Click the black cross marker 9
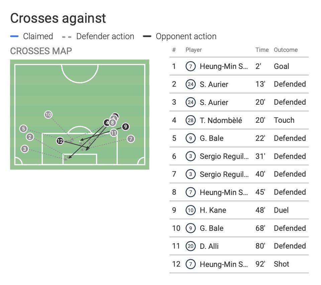Screen dimensions: 321x285 [125, 127]
